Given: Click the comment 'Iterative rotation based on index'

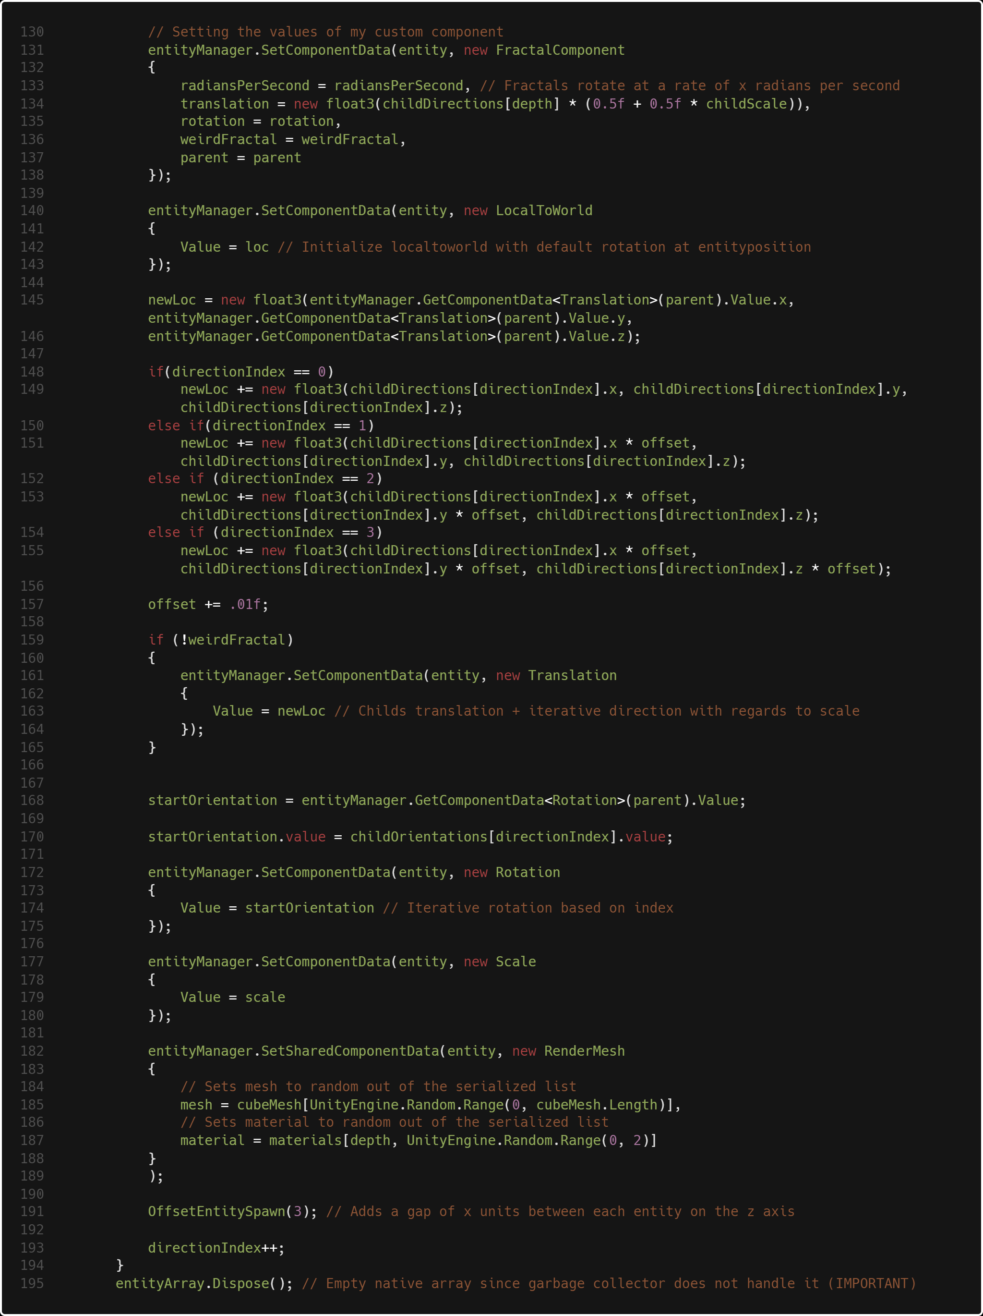Looking at the screenshot, I should coord(540,908).
